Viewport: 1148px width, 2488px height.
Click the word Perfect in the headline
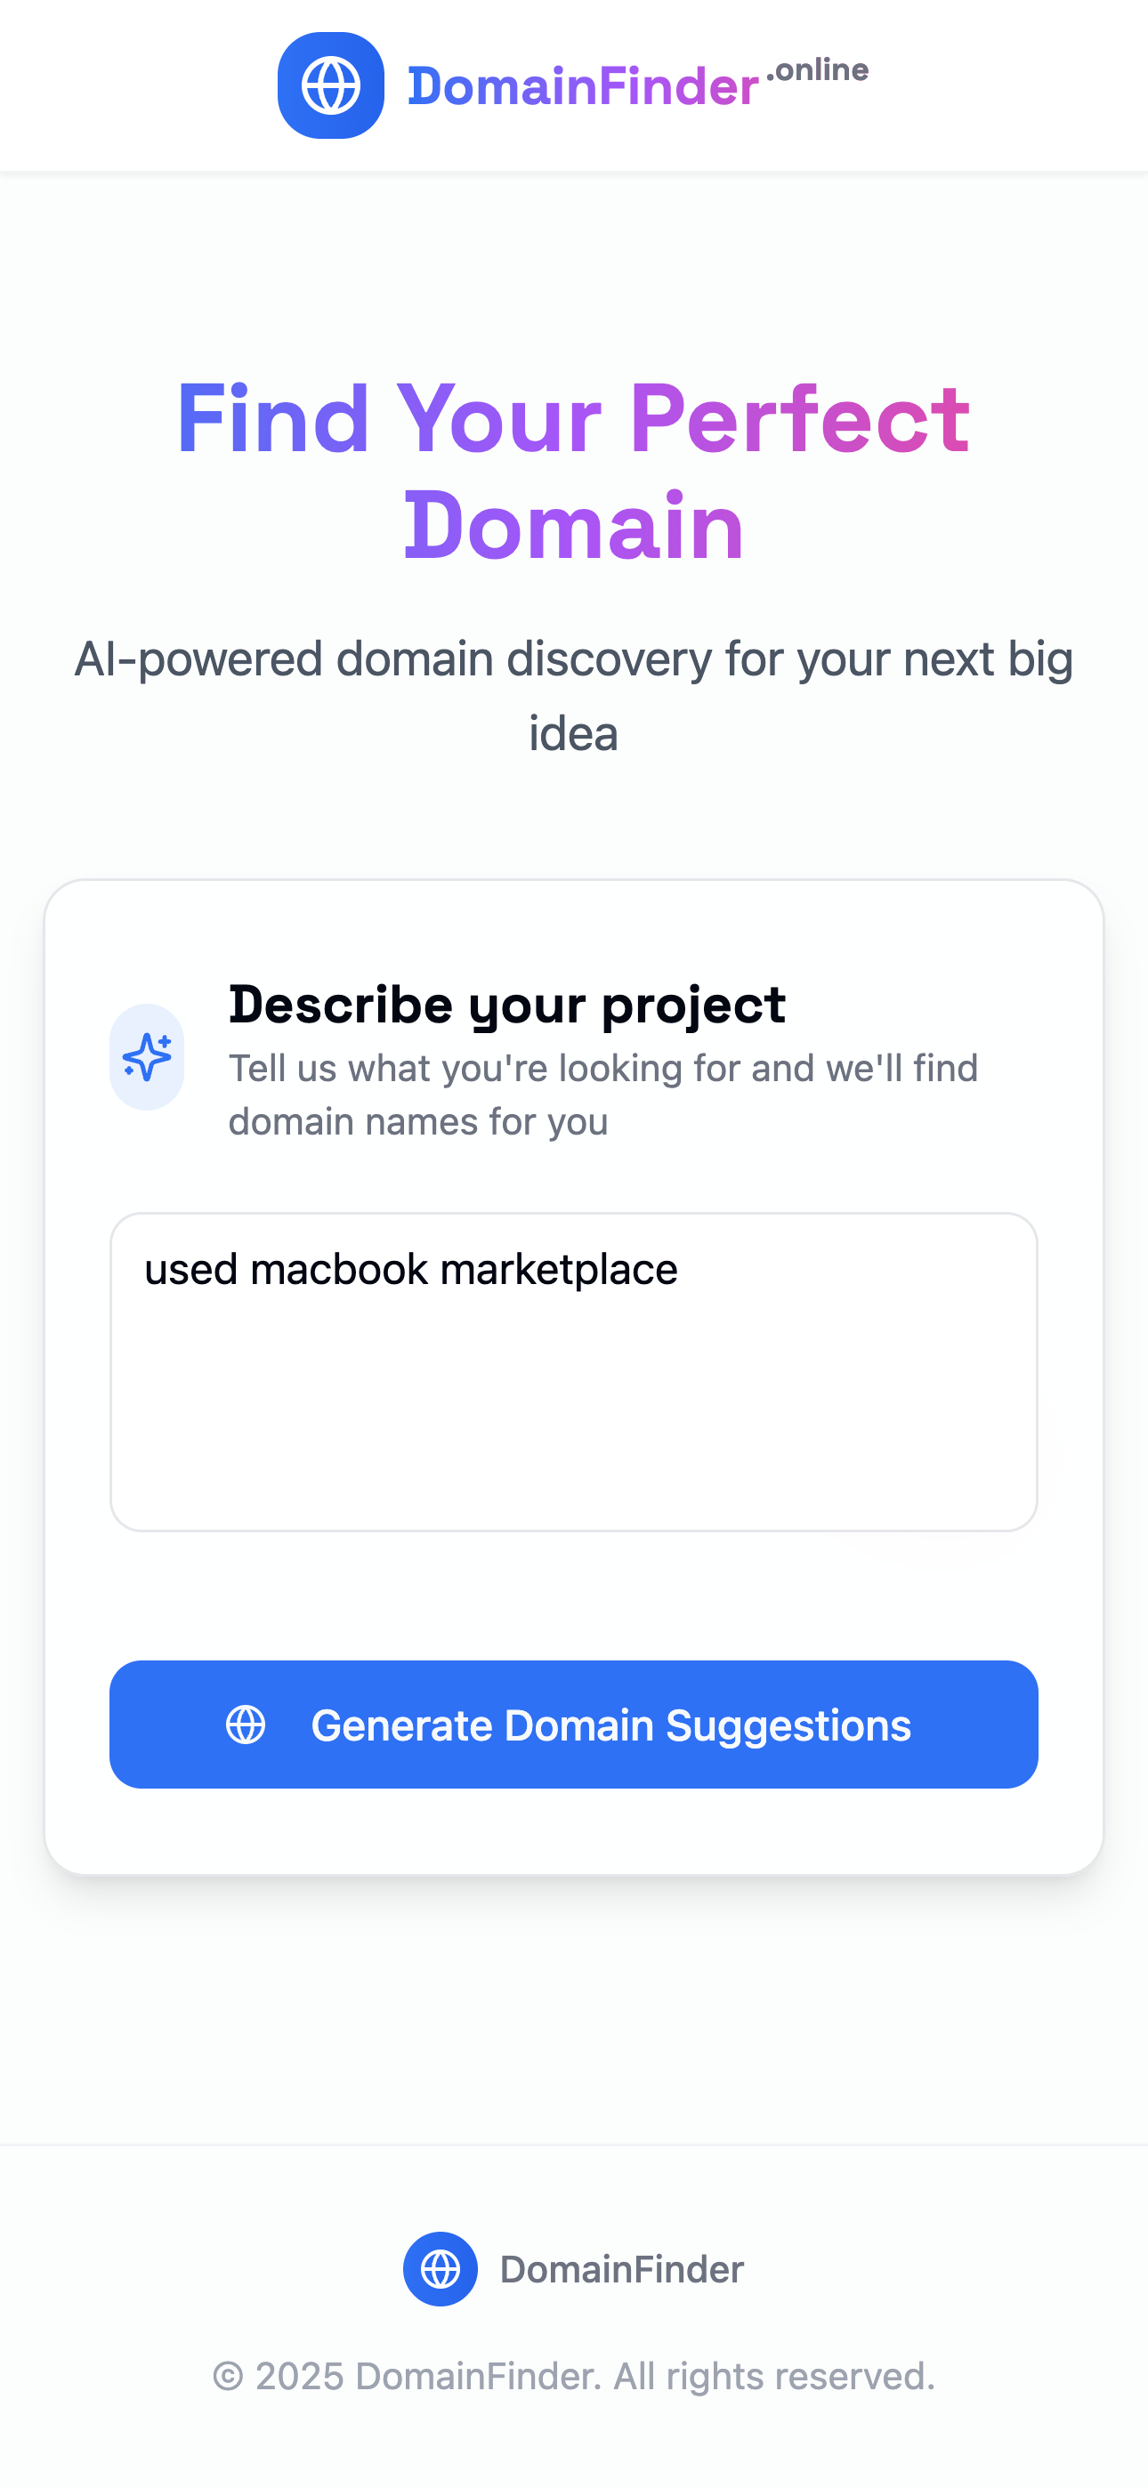[799, 418]
